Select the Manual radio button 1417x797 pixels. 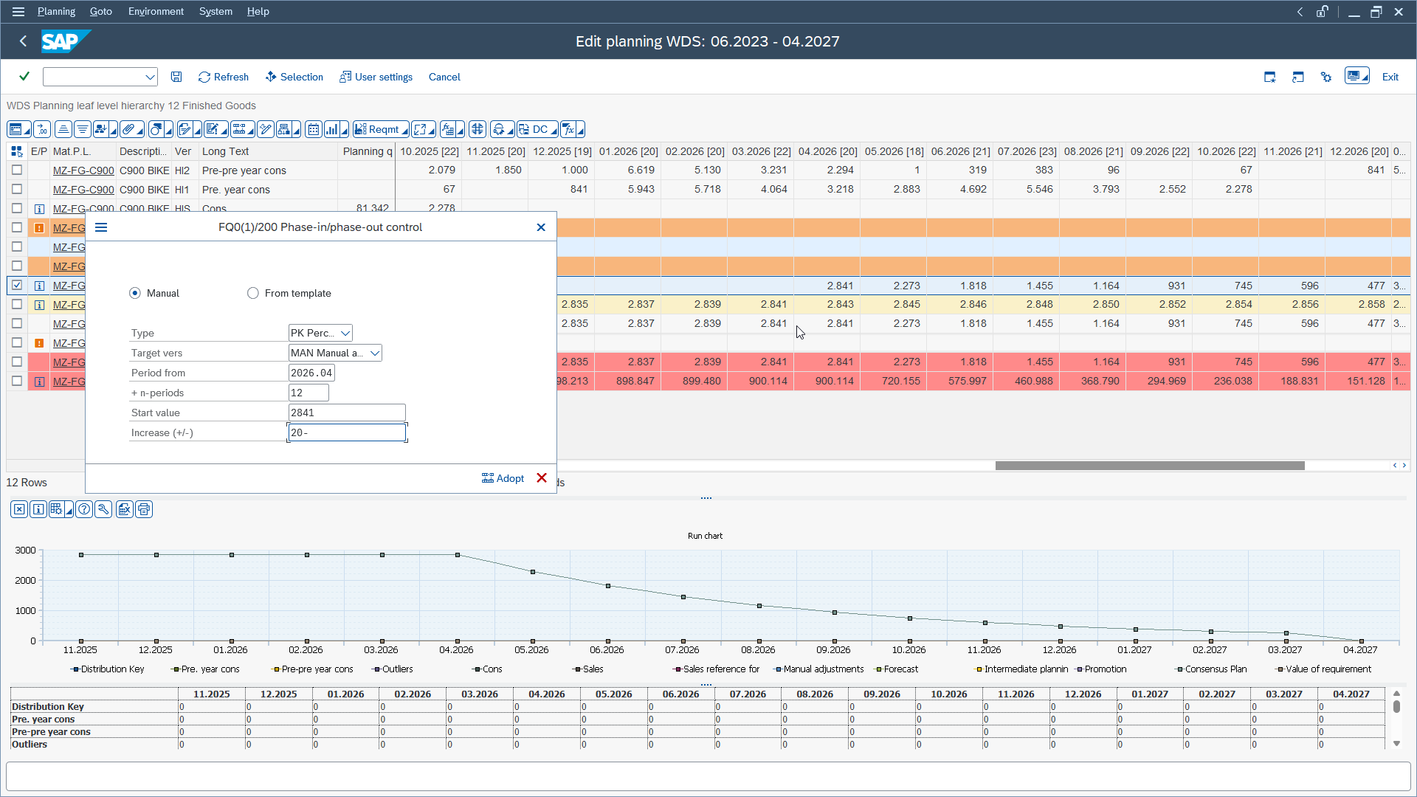[134, 293]
